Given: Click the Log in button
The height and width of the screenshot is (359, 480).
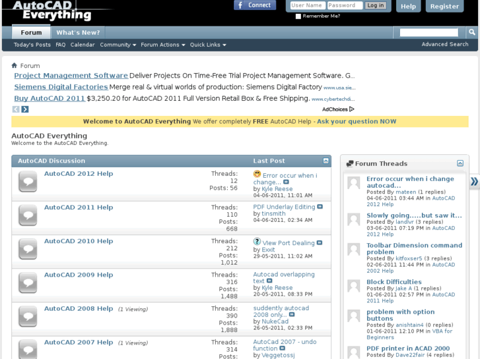Looking at the screenshot, I should coord(375,5).
